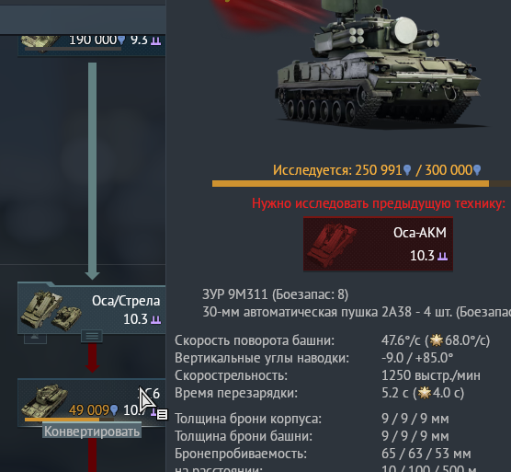
Task: Select the 2С6 vehicle card
Action: click(92, 403)
